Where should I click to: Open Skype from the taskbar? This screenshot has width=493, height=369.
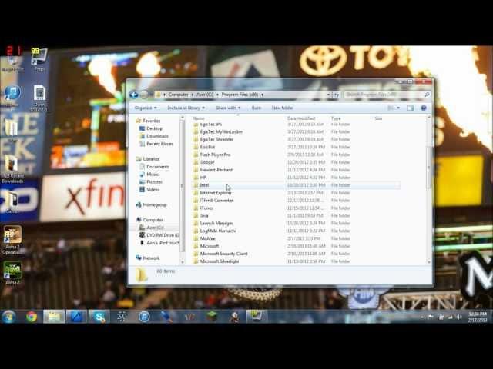coord(99,317)
